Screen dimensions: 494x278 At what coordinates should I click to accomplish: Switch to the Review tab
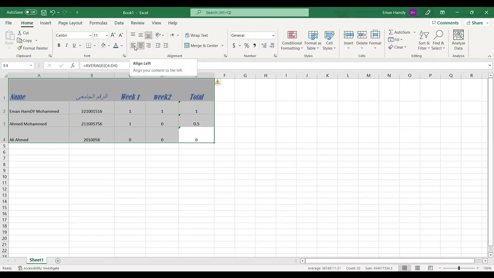pyautogui.click(x=137, y=23)
